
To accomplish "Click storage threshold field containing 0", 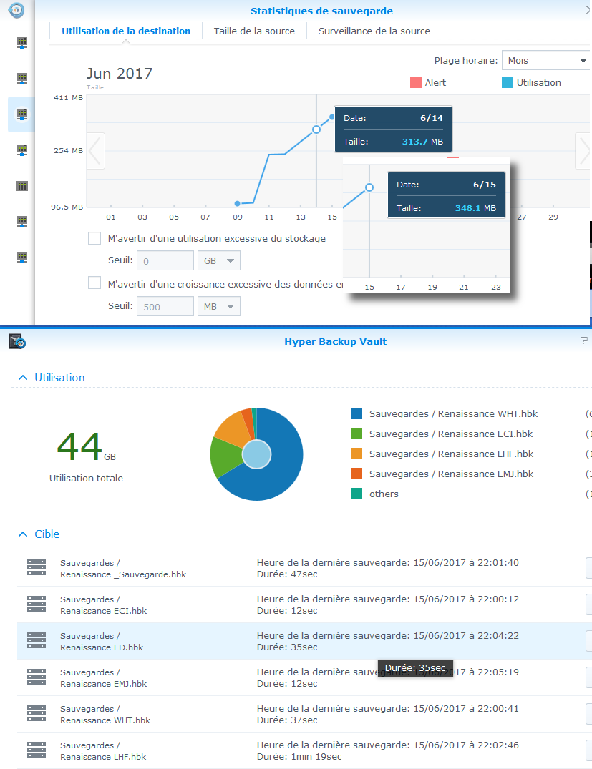I will pos(165,260).
